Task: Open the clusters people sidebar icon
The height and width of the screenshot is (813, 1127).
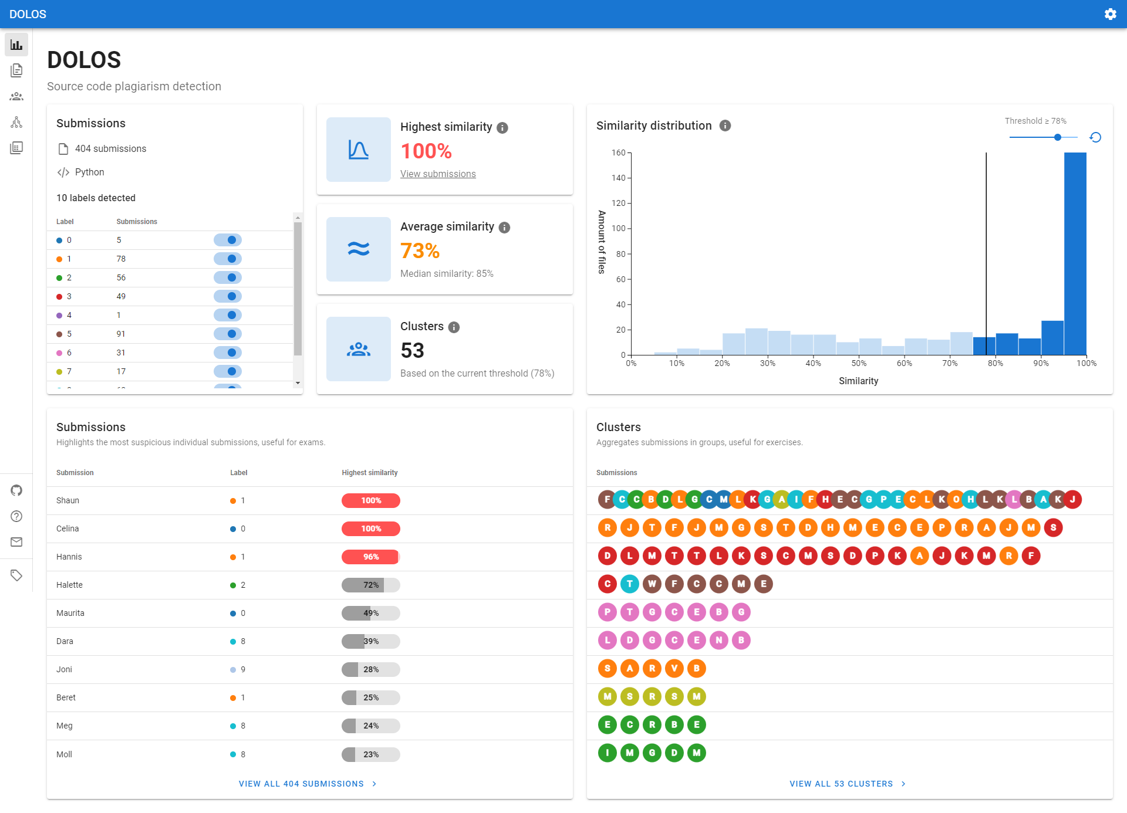Action: click(16, 96)
